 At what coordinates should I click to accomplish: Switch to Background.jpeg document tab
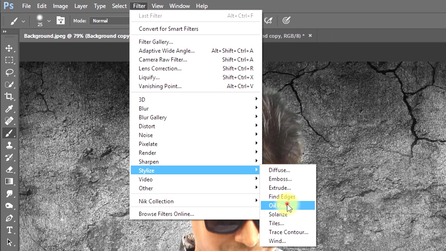[77, 36]
